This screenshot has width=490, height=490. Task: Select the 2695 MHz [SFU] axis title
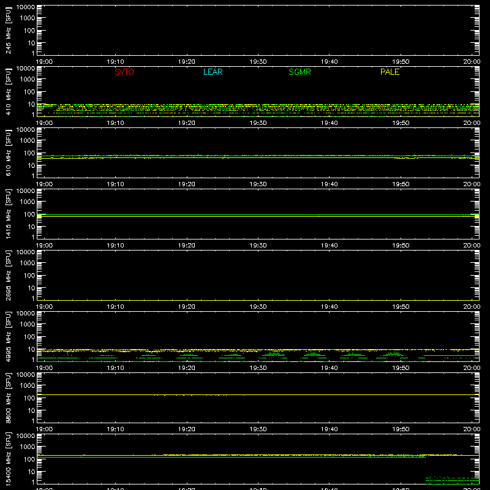click(x=9, y=275)
